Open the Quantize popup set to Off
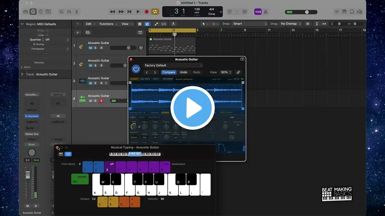 tap(57, 40)
